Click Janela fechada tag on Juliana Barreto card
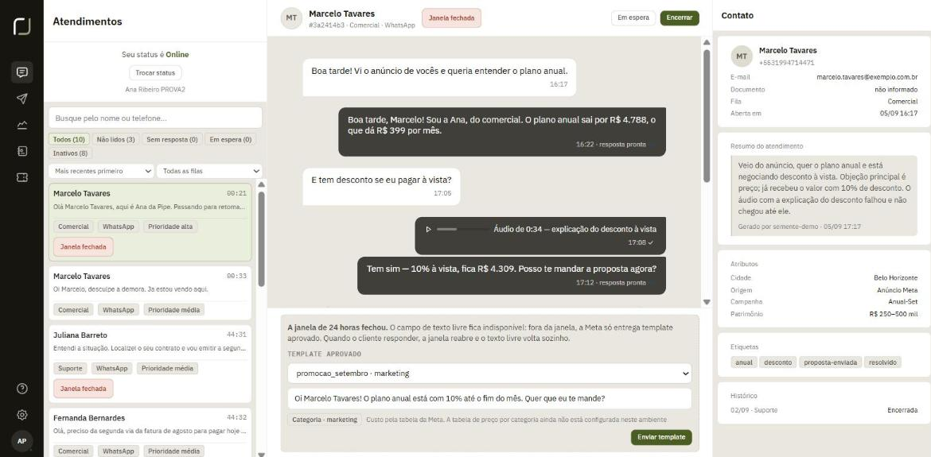This screenshot has height=457, width=931. [83, 389]
